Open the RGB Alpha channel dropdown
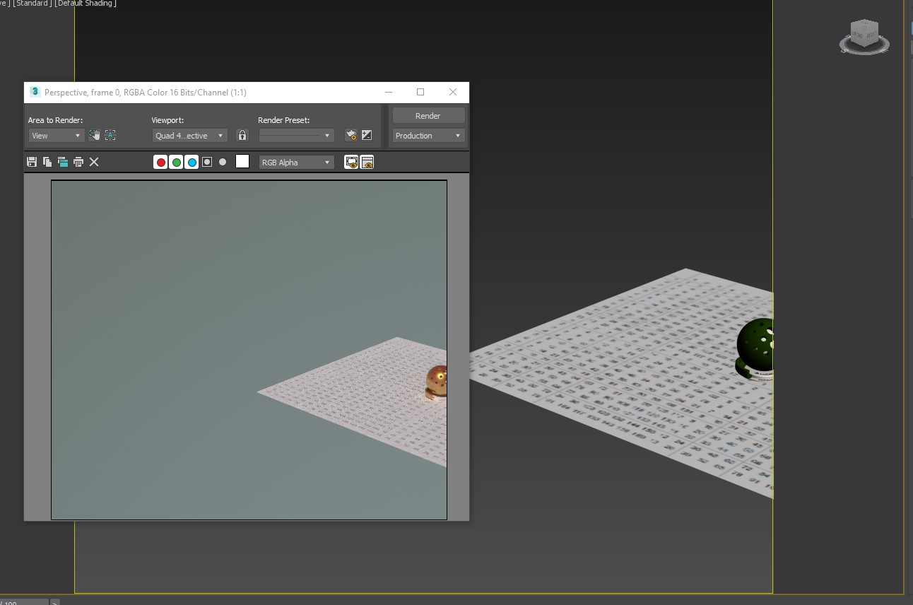Image resolution: width=913 pixels, height=605 pixels. 296,163
